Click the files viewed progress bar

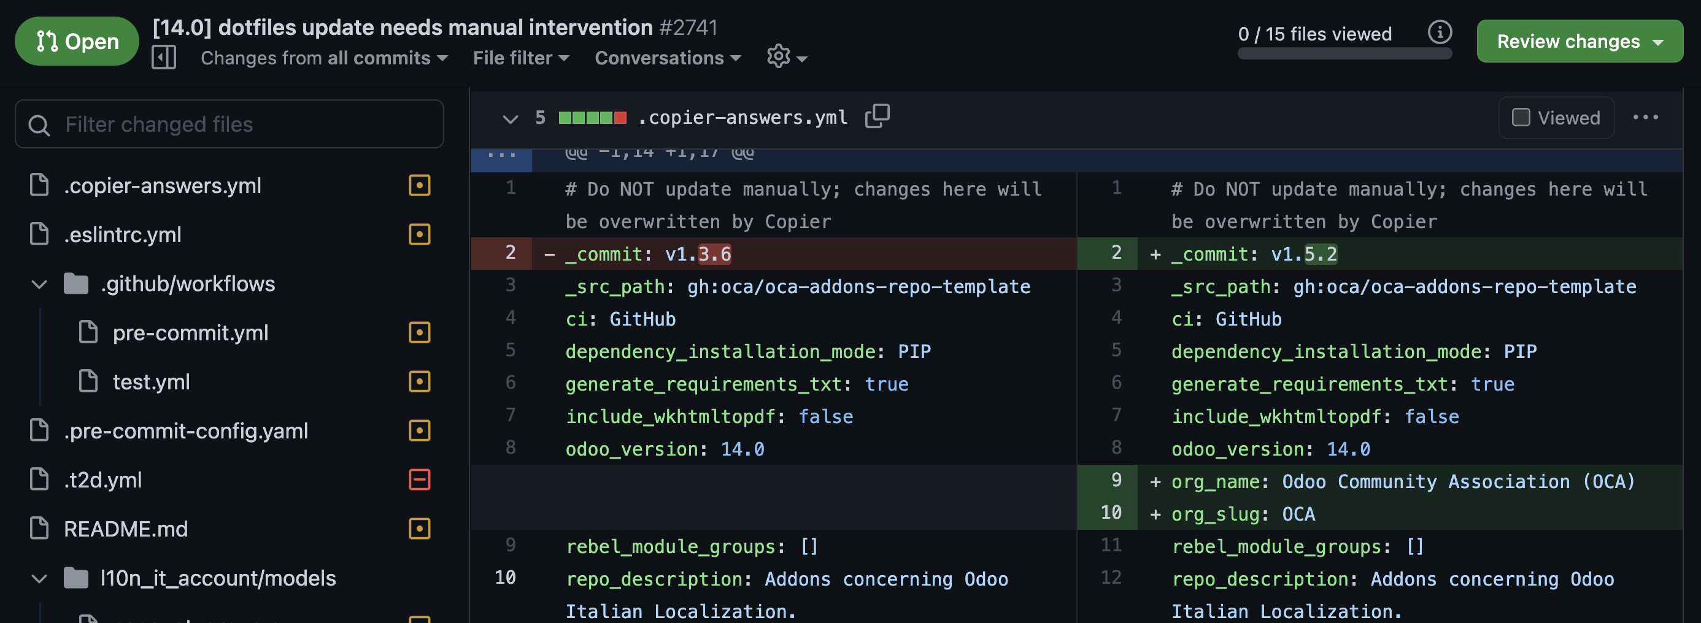point(1344,54)
